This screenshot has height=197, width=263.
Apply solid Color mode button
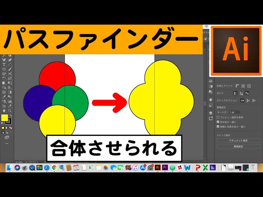coord(3,128)
